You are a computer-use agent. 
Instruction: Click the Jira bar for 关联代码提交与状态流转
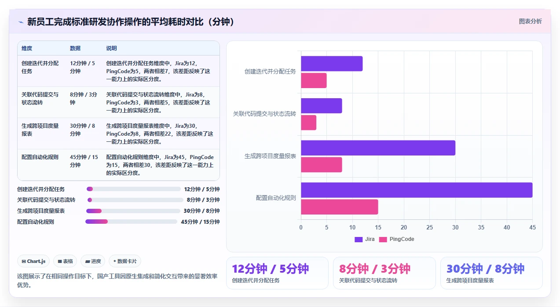[322, 106]
